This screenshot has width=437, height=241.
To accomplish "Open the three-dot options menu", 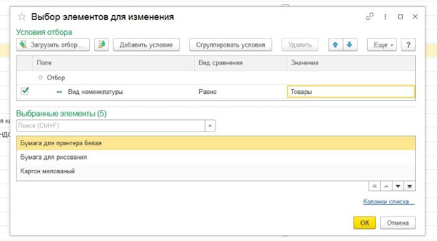I will click(x=385, y=17).
